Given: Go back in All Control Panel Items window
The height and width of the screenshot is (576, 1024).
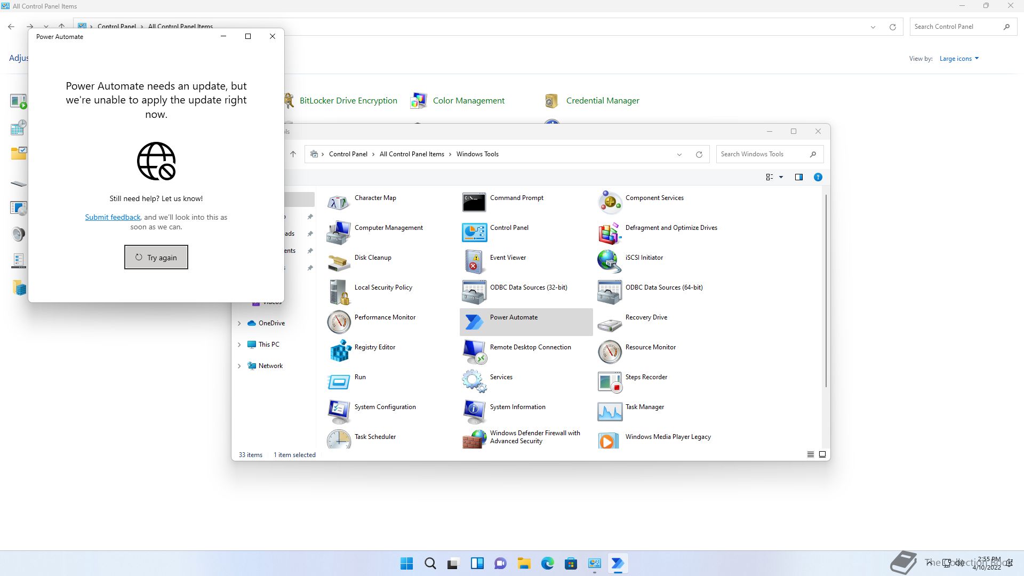Looking at the screenshot, I should pos(11,26).
